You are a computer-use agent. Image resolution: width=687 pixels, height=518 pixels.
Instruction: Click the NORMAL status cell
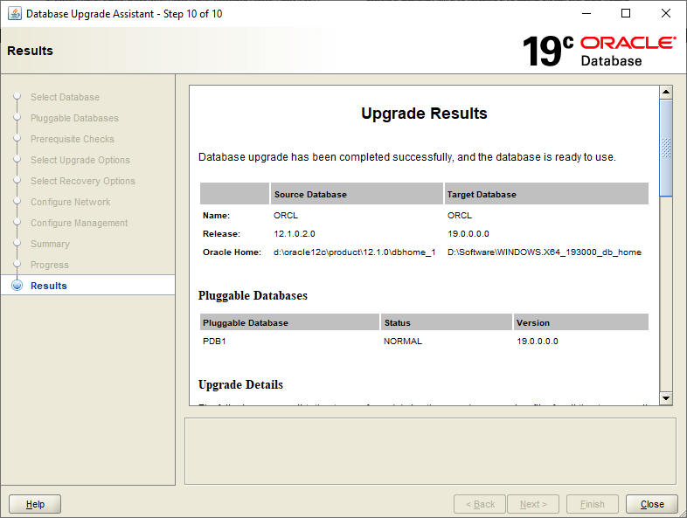pos(403,341)
